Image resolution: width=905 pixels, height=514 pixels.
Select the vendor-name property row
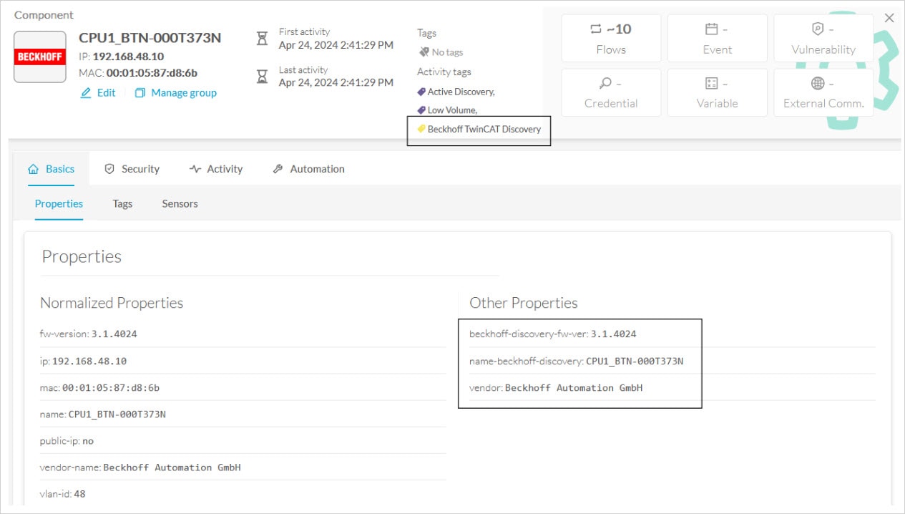(243, 467)
